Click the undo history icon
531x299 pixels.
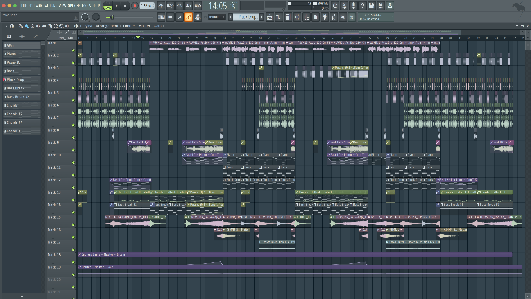coord(335,6)
